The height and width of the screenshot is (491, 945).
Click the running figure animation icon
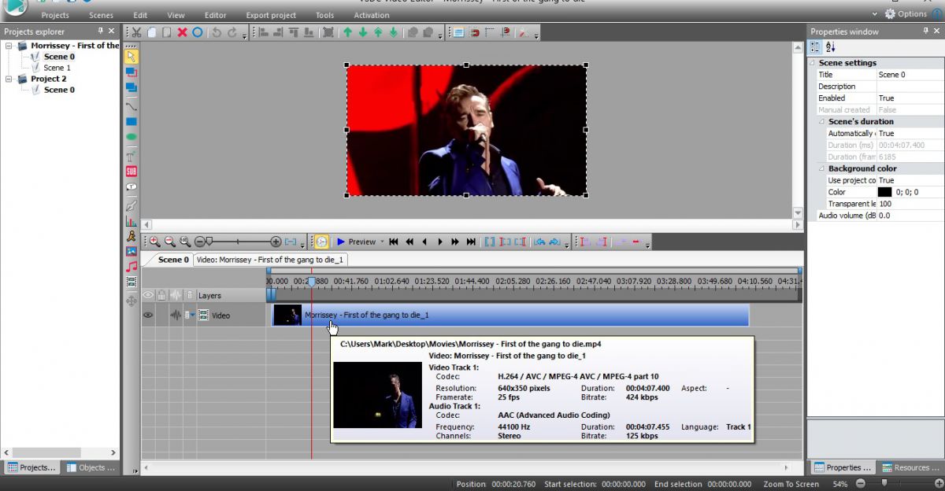coord(132,236)
